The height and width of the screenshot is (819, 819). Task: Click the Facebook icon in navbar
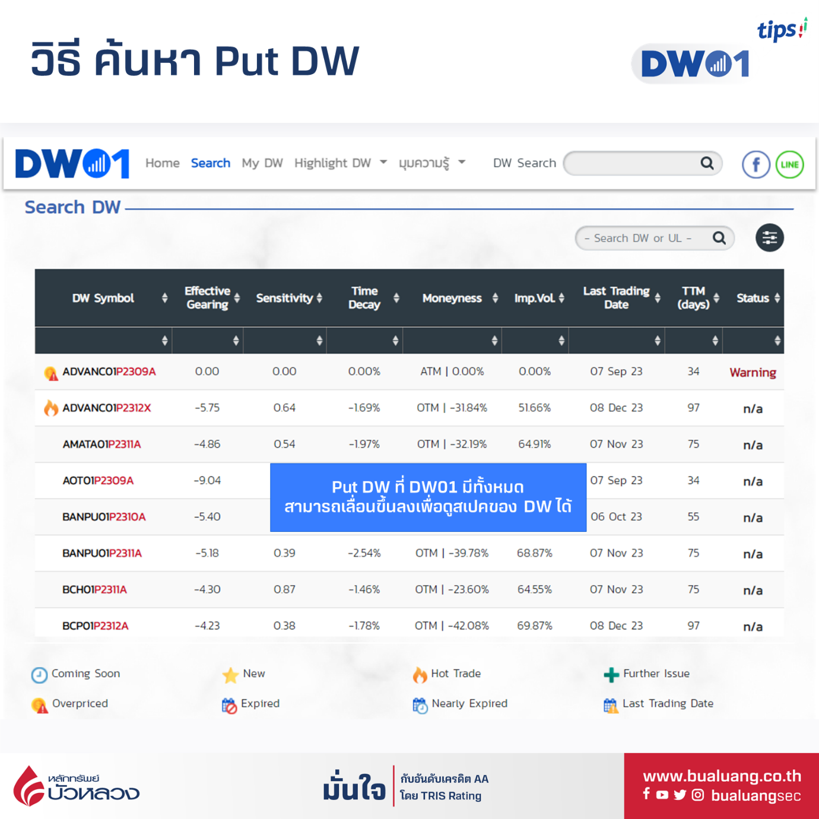pos(756,164)
